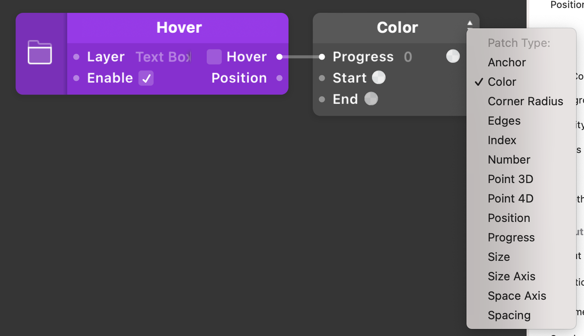This screenshot has height=336, width=584.
Task: Click the Color patch type stepper arrows
Action: click(470, 24)
